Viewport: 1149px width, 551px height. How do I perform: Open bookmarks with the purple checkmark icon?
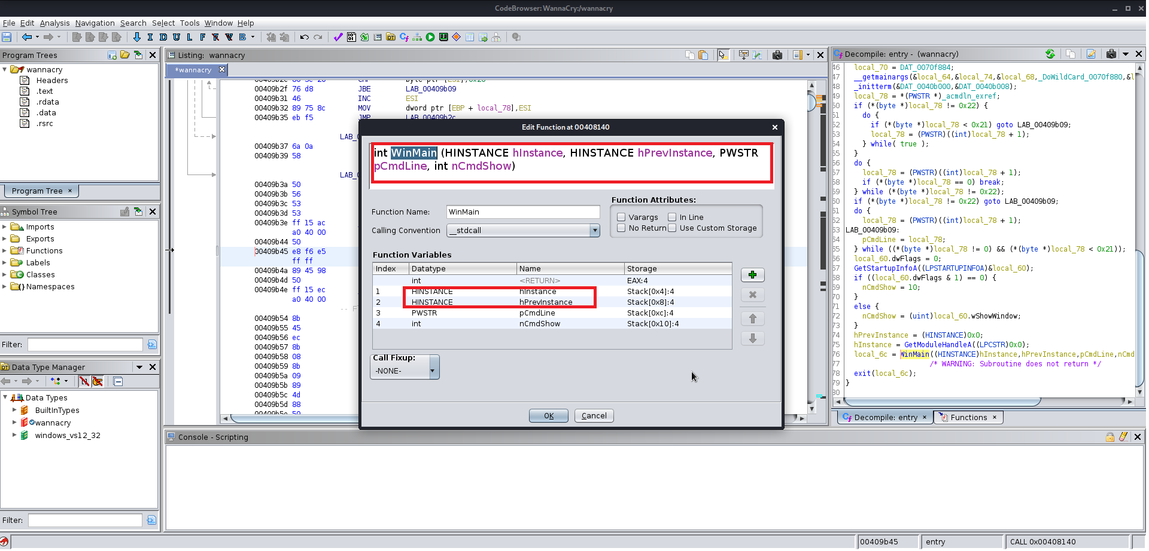pyautogui.click(x=338, y=37)
